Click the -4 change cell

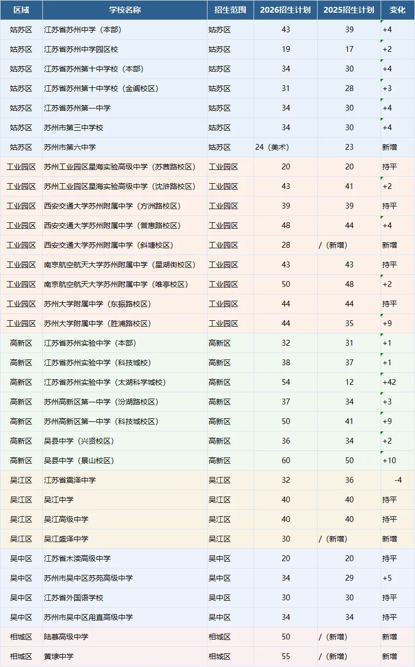(x=398, y=480)
